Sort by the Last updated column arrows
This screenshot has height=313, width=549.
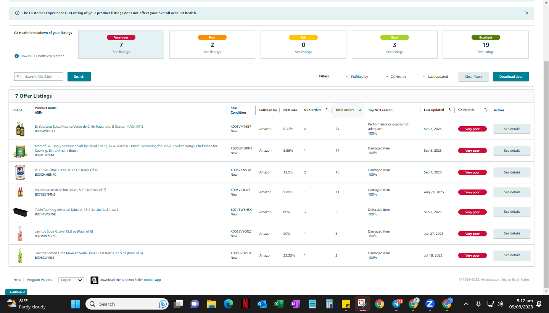pyautogui.click(x=450, y=110)
